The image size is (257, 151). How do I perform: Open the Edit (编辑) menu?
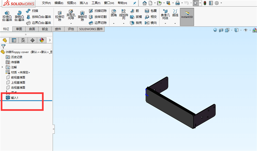59,3
